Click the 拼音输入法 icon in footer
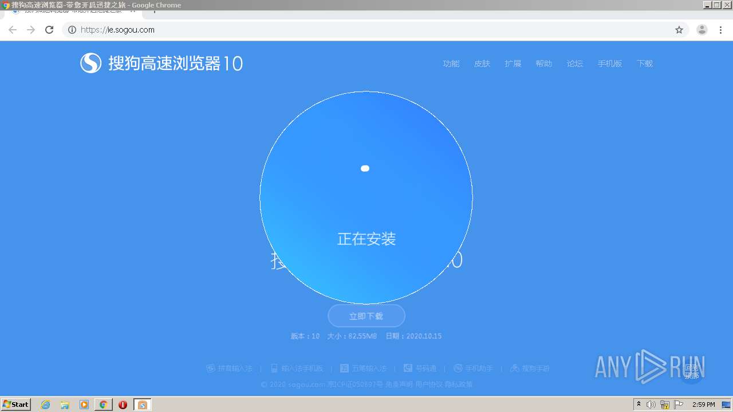The image size is (733, 412). click(x=211, y=369)
